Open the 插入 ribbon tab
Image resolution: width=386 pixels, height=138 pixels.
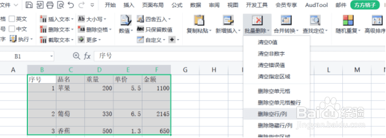(129, 5)
